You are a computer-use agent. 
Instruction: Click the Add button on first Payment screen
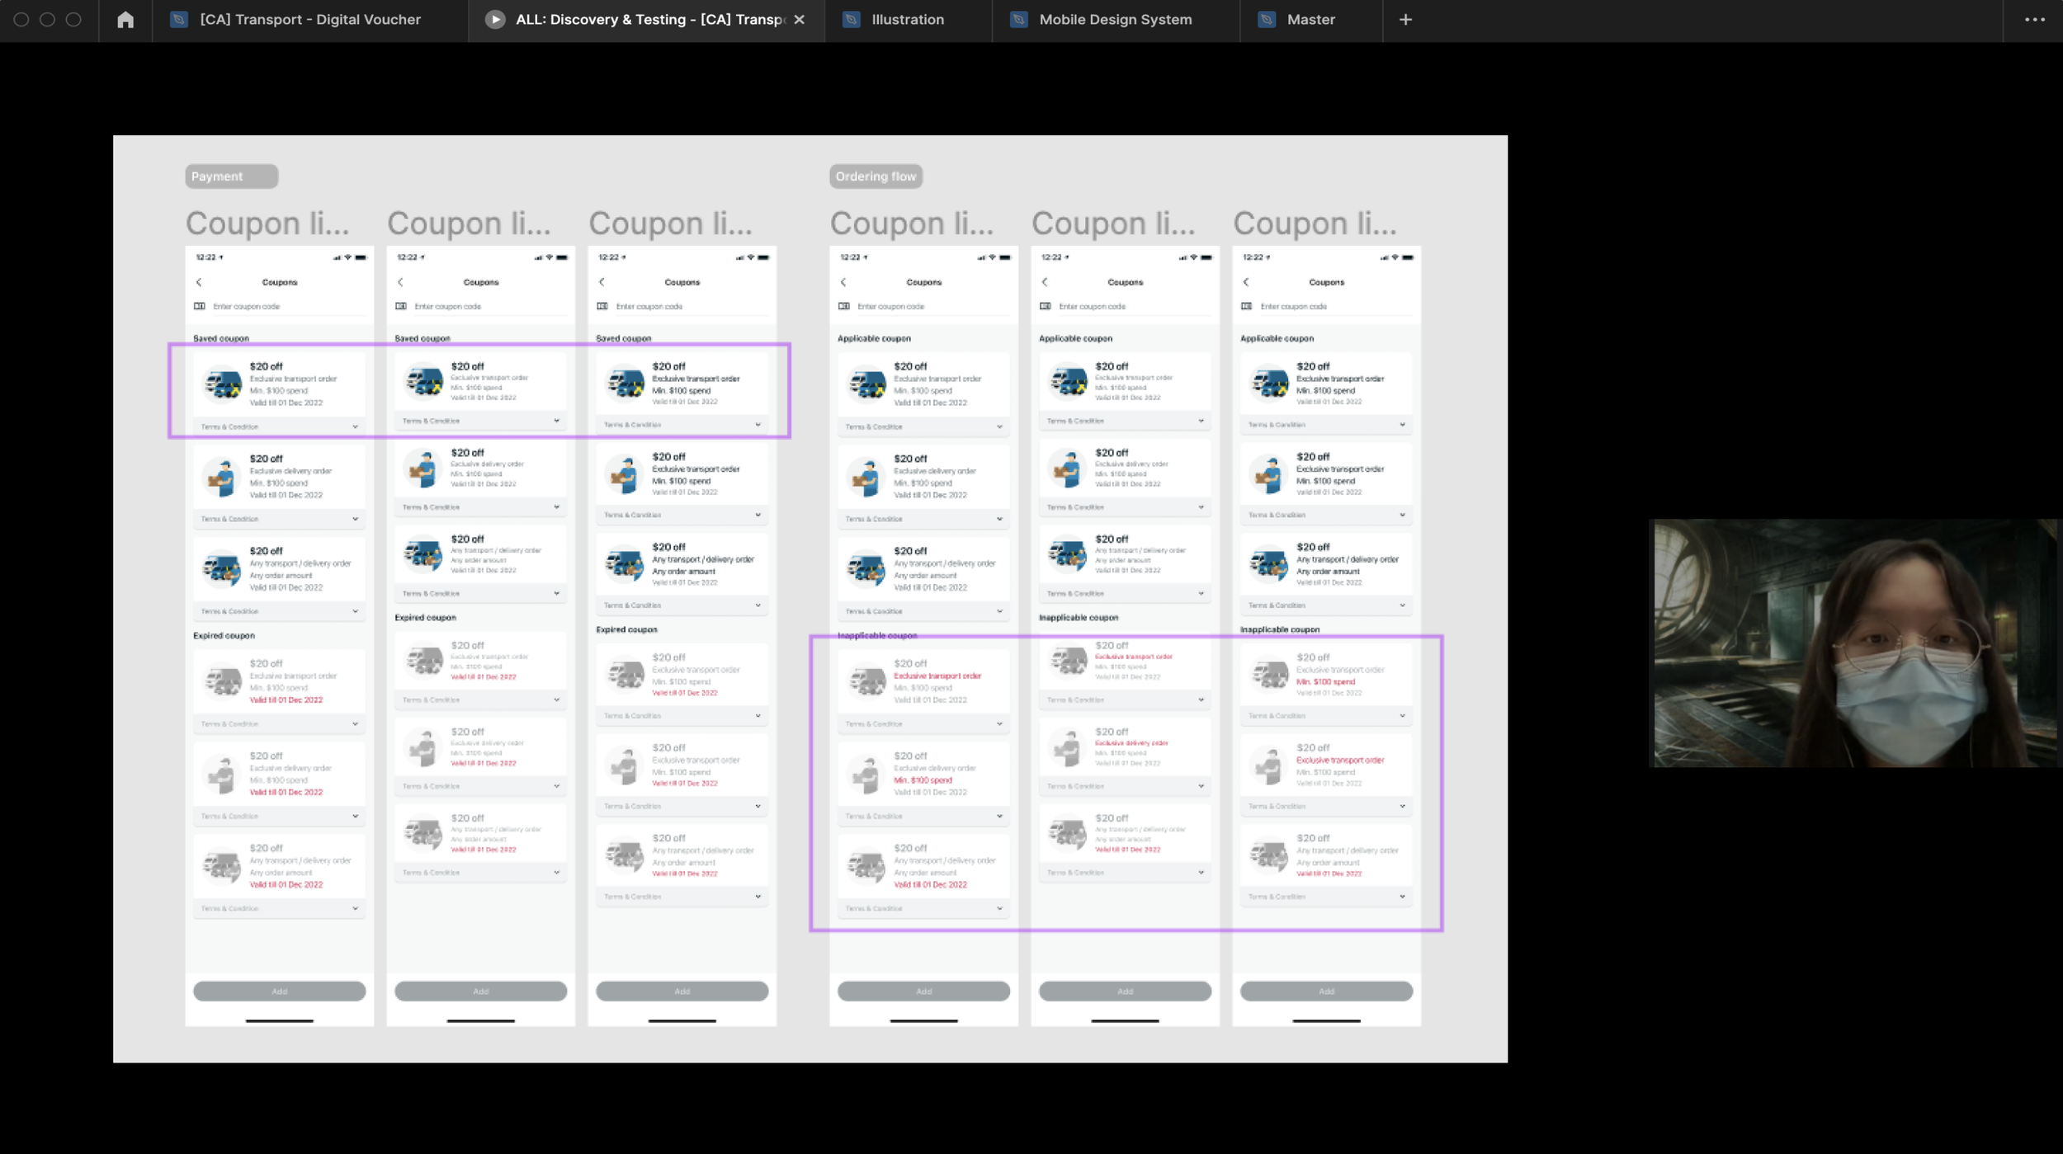click(279, 991)
